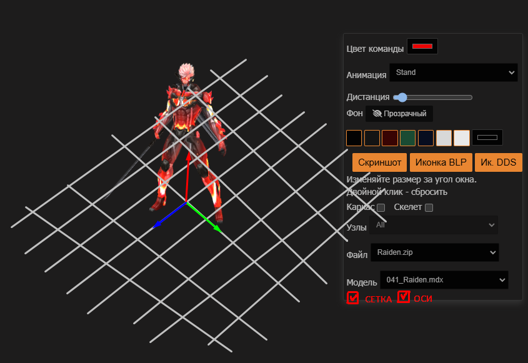The height and width of the screenshot is (363, 528).
Task: Open the custom background color picker
Action: [x=487, y=137]
